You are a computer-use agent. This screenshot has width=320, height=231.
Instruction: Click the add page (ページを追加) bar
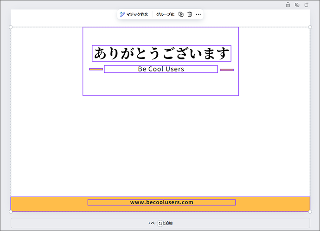[x=160, y=223]
